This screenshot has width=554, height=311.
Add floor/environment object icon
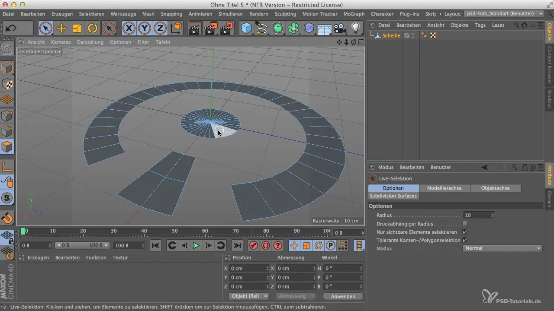click(325, 29)
